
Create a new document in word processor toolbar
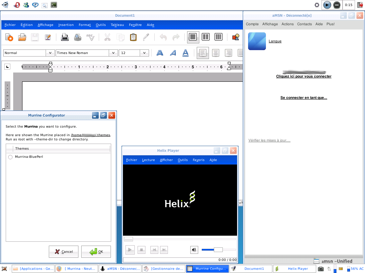[9, 37]
